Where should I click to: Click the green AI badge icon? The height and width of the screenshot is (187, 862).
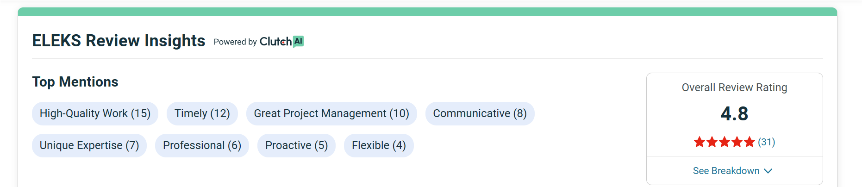pos(299,41)
